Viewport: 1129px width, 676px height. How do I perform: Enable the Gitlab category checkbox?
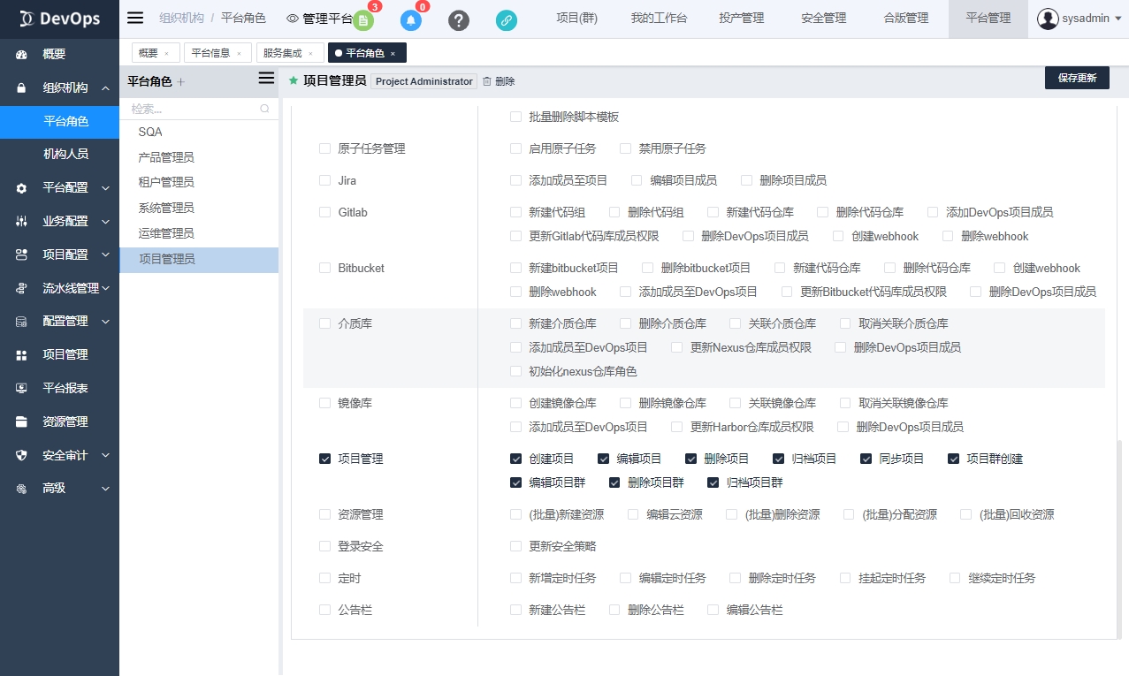(x=324, y=212)
